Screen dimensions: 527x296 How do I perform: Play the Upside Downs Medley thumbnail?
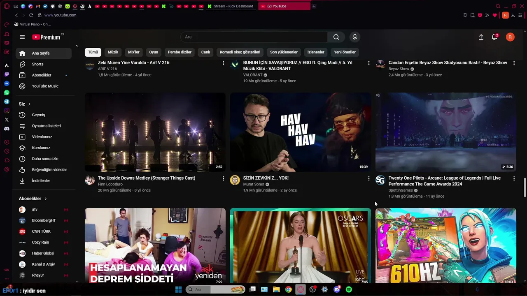[155, 132]
